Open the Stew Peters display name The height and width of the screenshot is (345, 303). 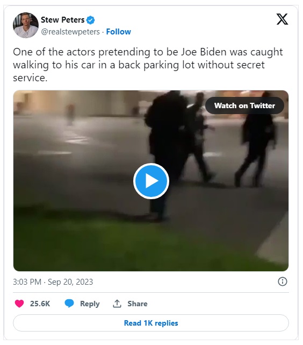[62, 20]
